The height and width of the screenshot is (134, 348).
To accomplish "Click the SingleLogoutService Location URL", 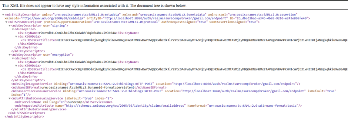I will (234, 84).
